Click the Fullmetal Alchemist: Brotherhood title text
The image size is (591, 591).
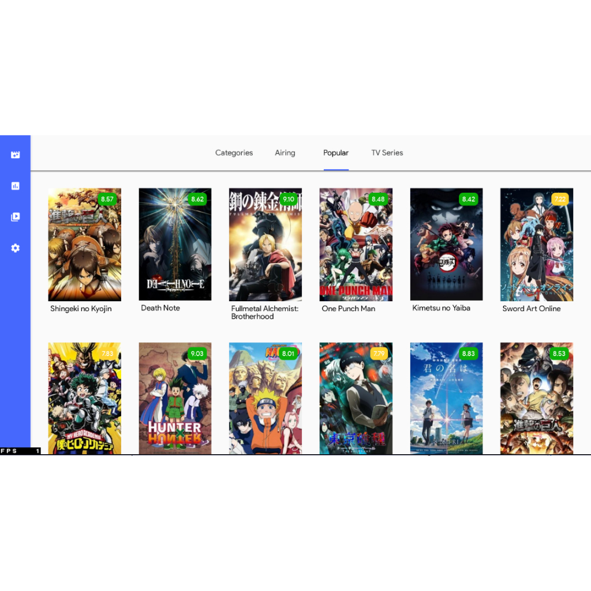click(x=265, y=312)
